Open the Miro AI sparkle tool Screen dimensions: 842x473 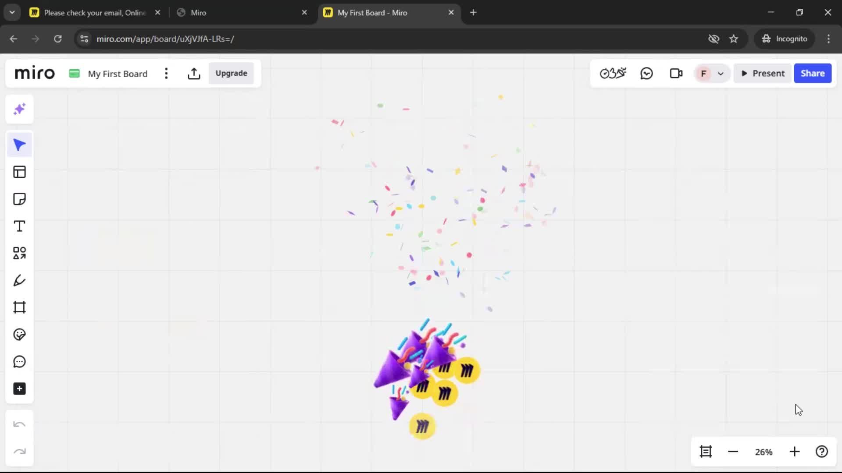19,109
